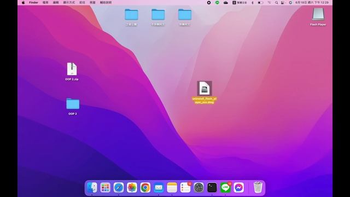Open the 顯示方式 (View) menu
The height and width of the screenshot is (197, 350).
[x=69, y=2]
